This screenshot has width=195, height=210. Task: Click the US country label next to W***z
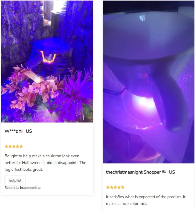pyautogui.click(x=29, y=131)
